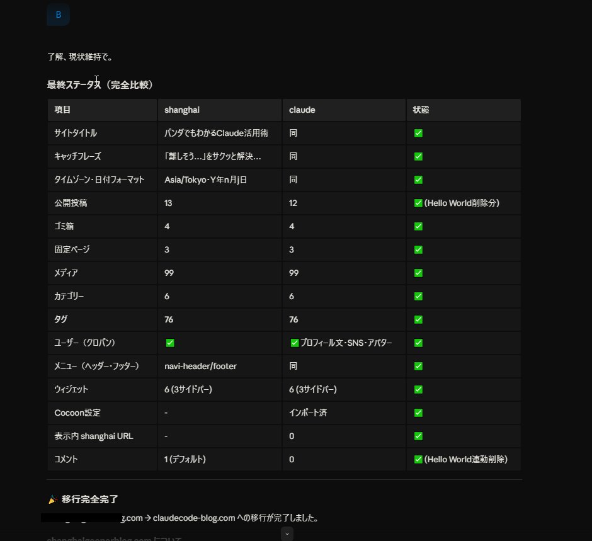
Task: Click the status check mark in 固定ページ row
Action: click(418, 249)
